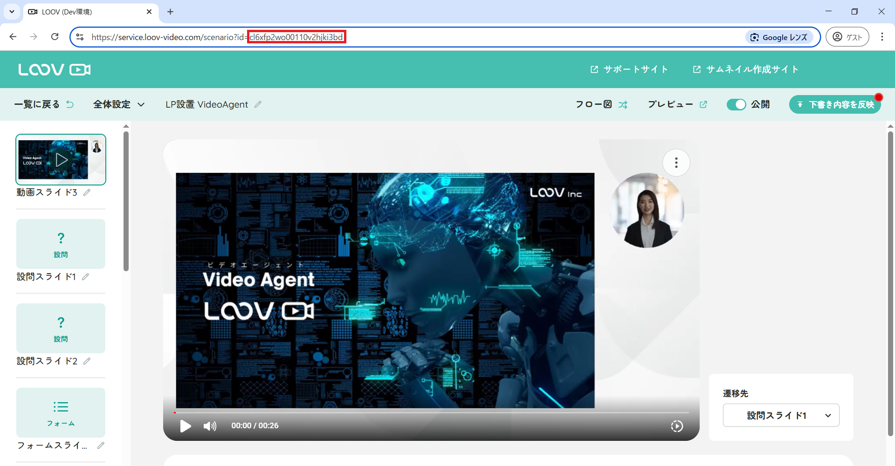
Task: Click the main page scrollbar
Action: pyautogui.click(x=890, y=284)
